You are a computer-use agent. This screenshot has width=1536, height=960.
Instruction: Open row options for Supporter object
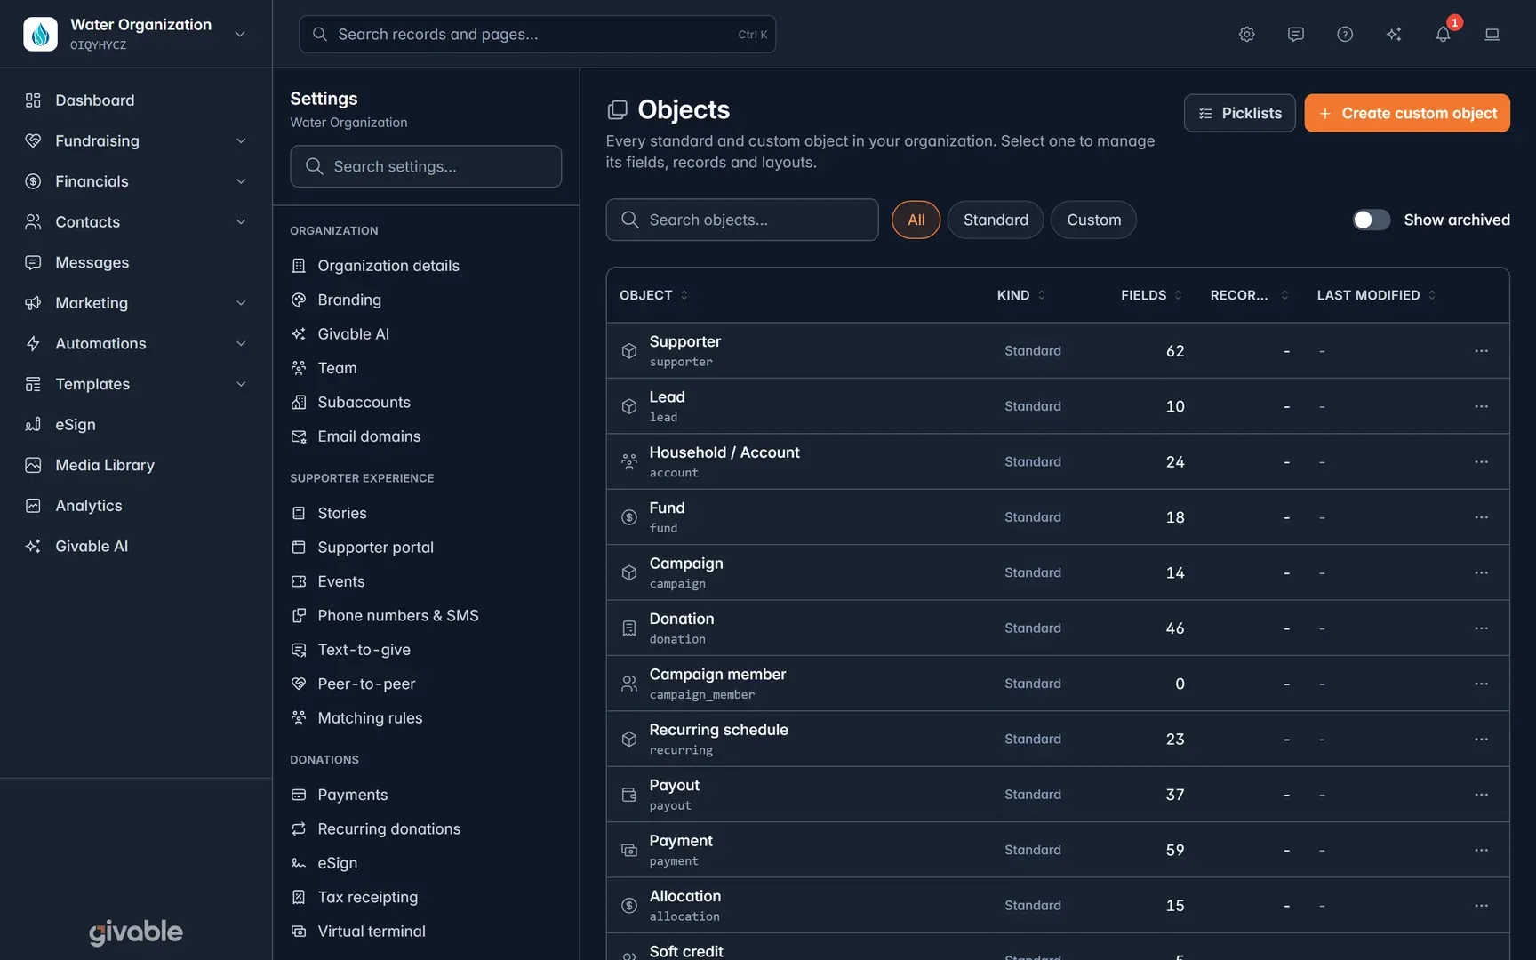(x=1481, y=351)
